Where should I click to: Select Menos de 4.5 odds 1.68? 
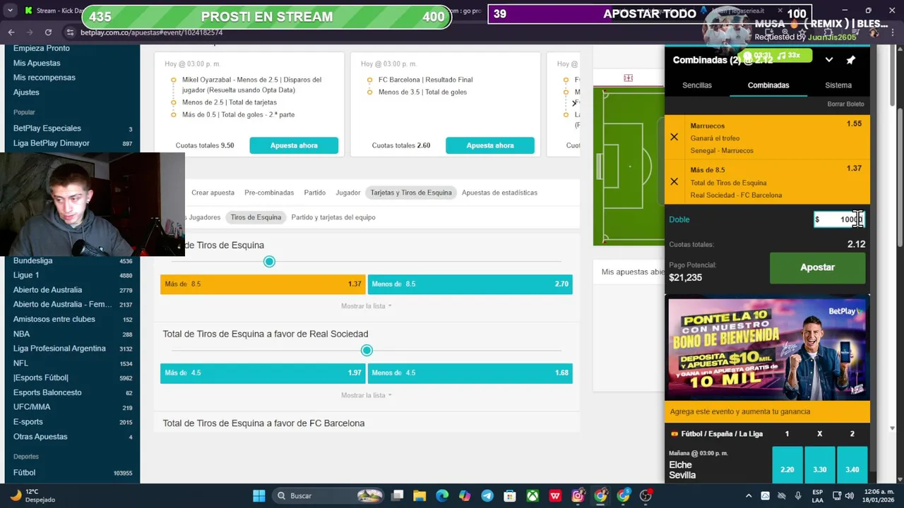pos(470,373)
